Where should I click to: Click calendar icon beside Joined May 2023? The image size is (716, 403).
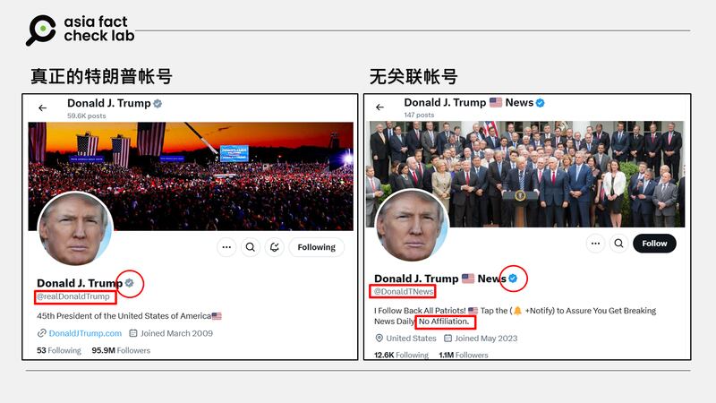point(448,339)
